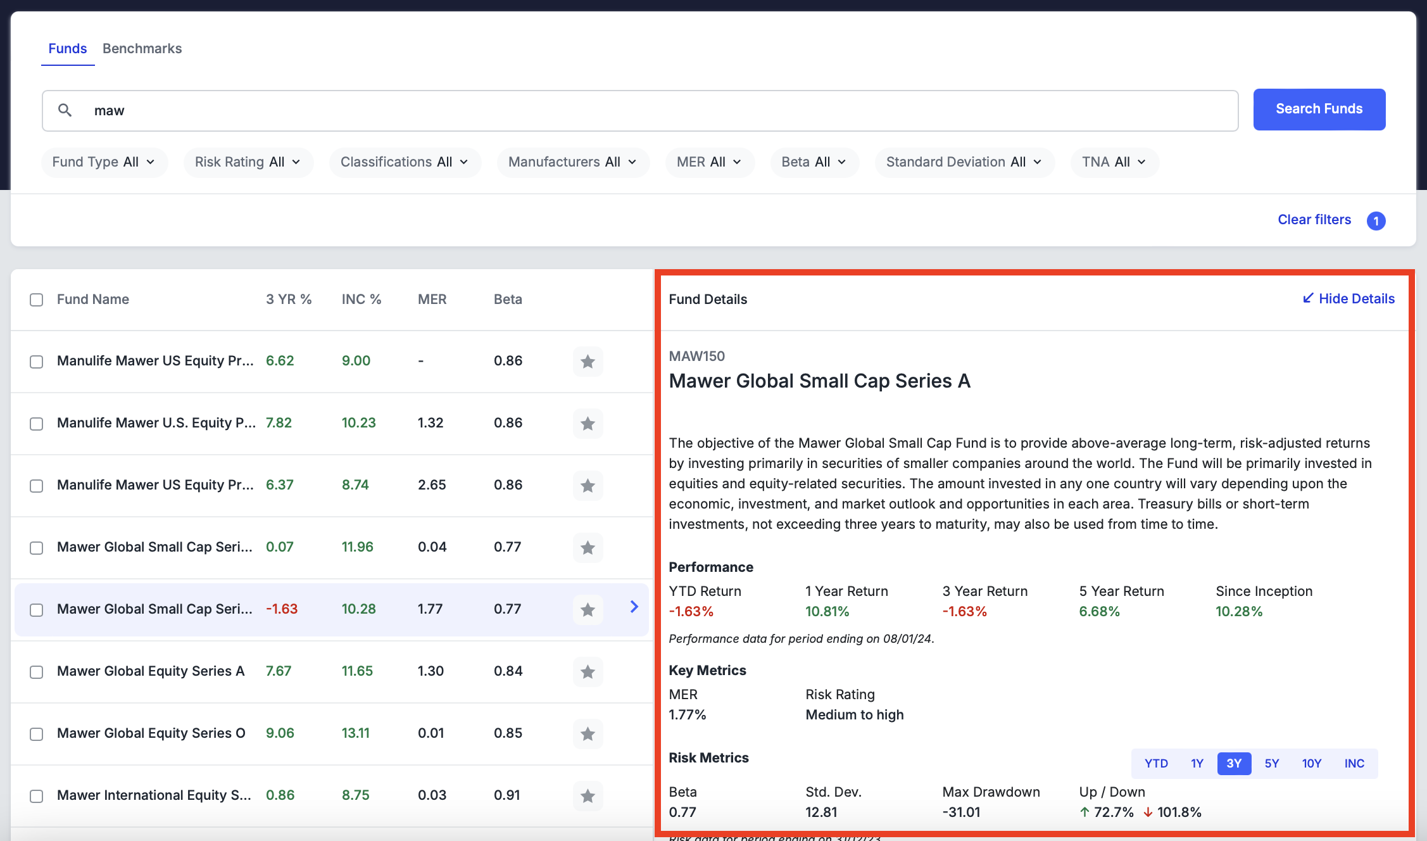Select checkbox for Mawer Global Equity Series O
Viewport: 1427px width, 841px height.
37,734
